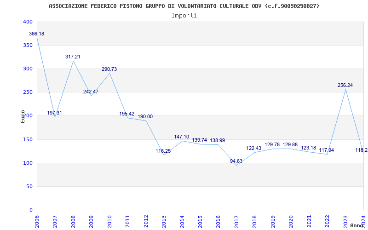Click the Anno x-axis title

(357, 225)
